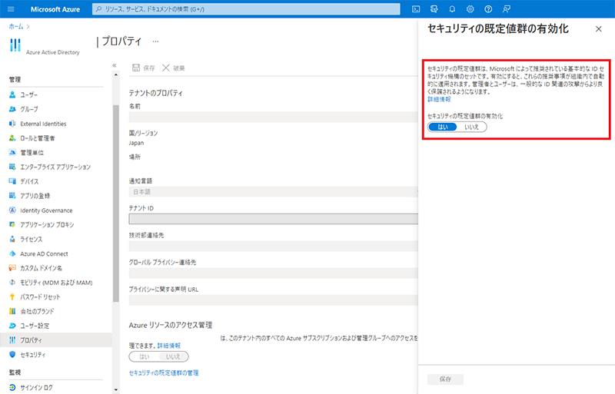Click the アプリの登録 icon
The image size is (615, 394).
pyautogui.click(x=12, y=196)
